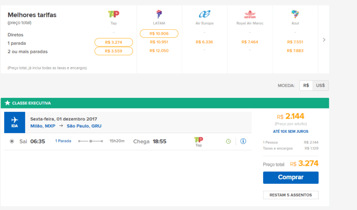
Task: Choose Royal Air Maroc fare R$ 7.464
Action: pyautogui.click(x=250, y=42)
